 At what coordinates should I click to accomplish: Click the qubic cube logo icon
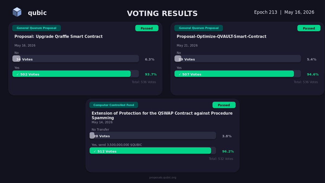click(17, 12)
